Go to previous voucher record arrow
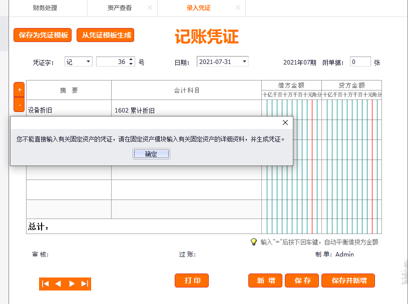Screen dimensions: 408x304 58,284
